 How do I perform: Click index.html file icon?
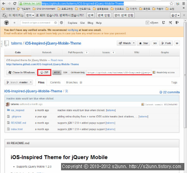8,129
